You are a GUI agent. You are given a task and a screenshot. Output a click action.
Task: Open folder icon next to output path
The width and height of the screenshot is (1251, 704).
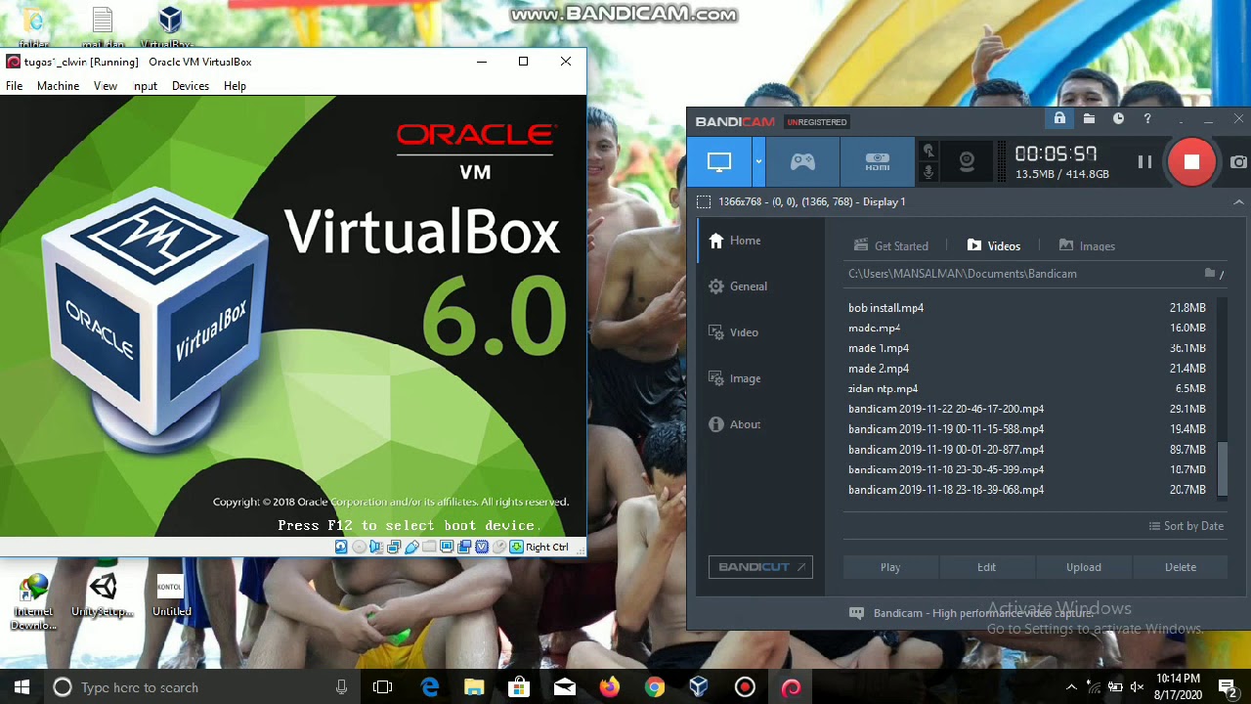click(x=1210, y=274)
